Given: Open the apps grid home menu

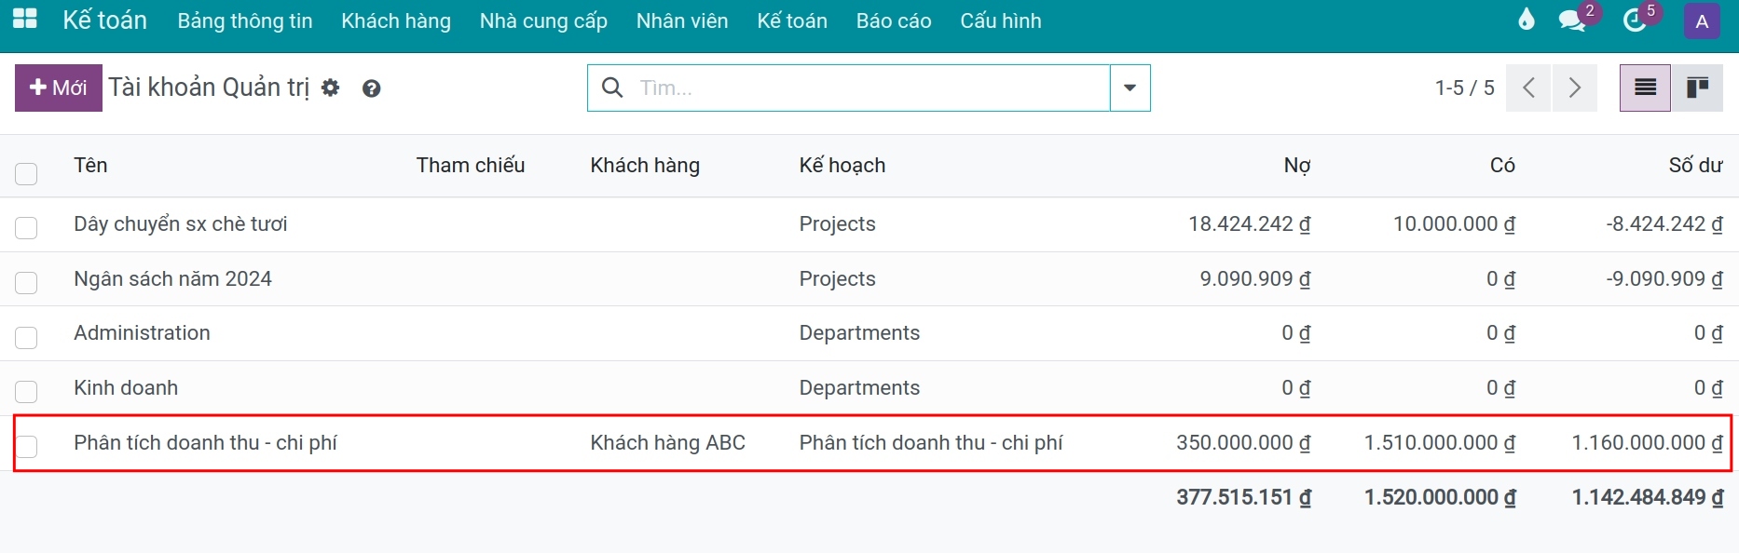Looking at the screenshot, I should (25, 20).
